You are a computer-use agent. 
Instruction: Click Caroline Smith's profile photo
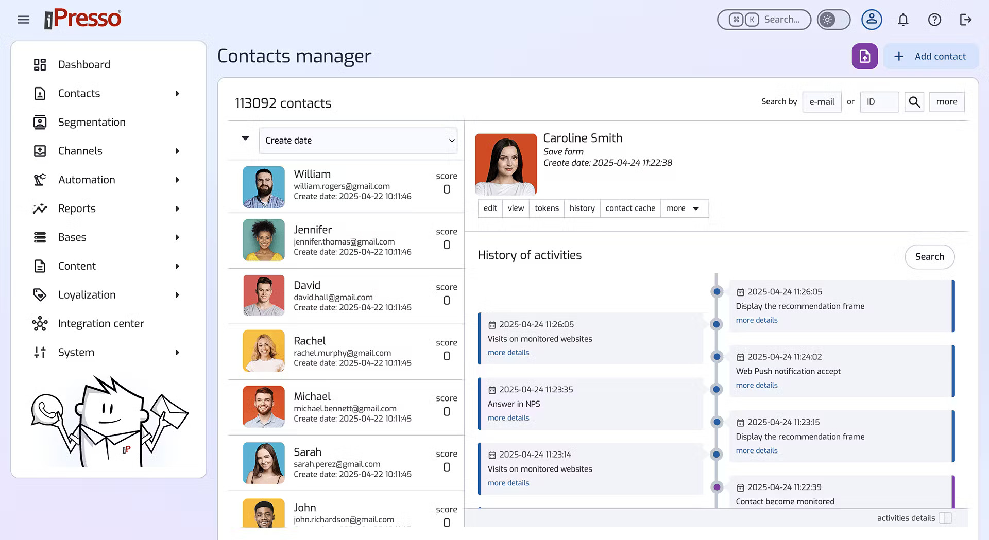(x=506, y=164)
